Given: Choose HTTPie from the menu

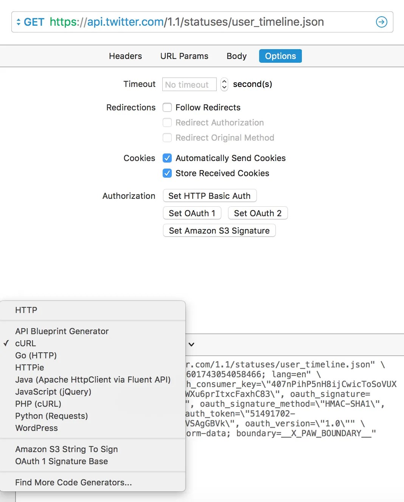Looking at the screenshot, I should [x=93, y=367].
